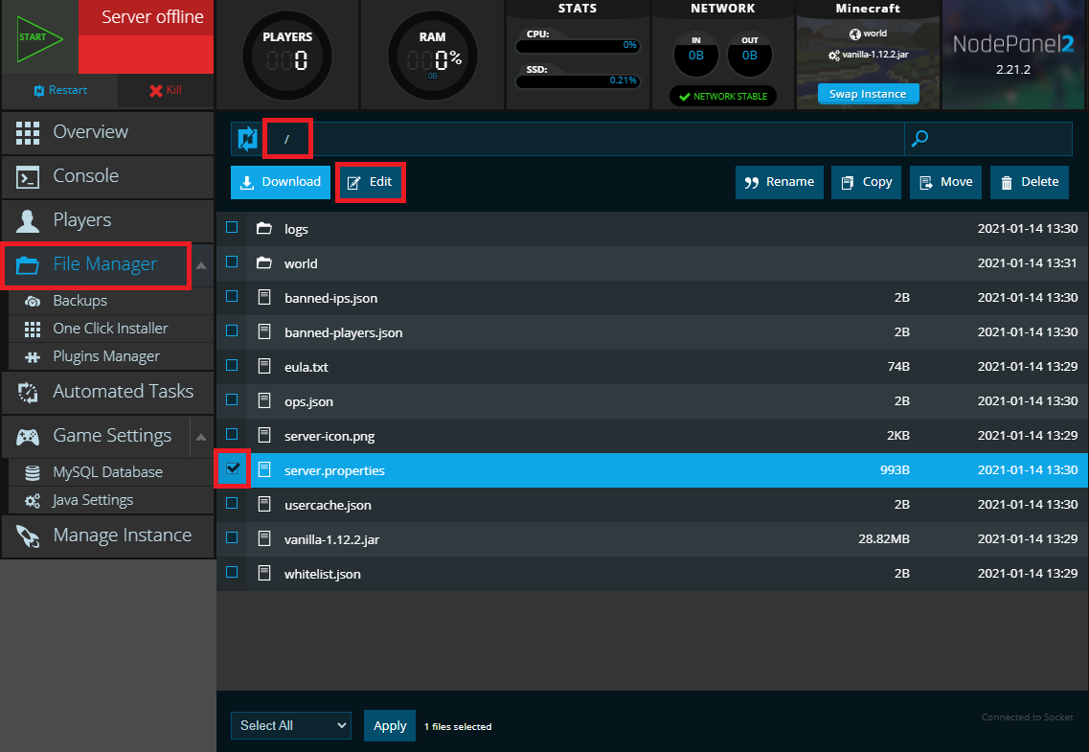
Task: Click the green START server icon
Action: [38, 37]
